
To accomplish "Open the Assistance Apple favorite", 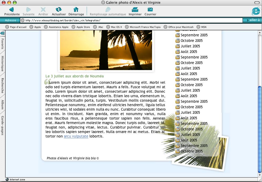I will [x=56, y=27].
